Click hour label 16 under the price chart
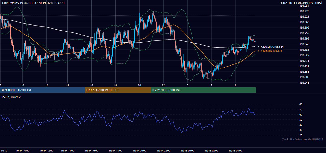 click(91, 85)
